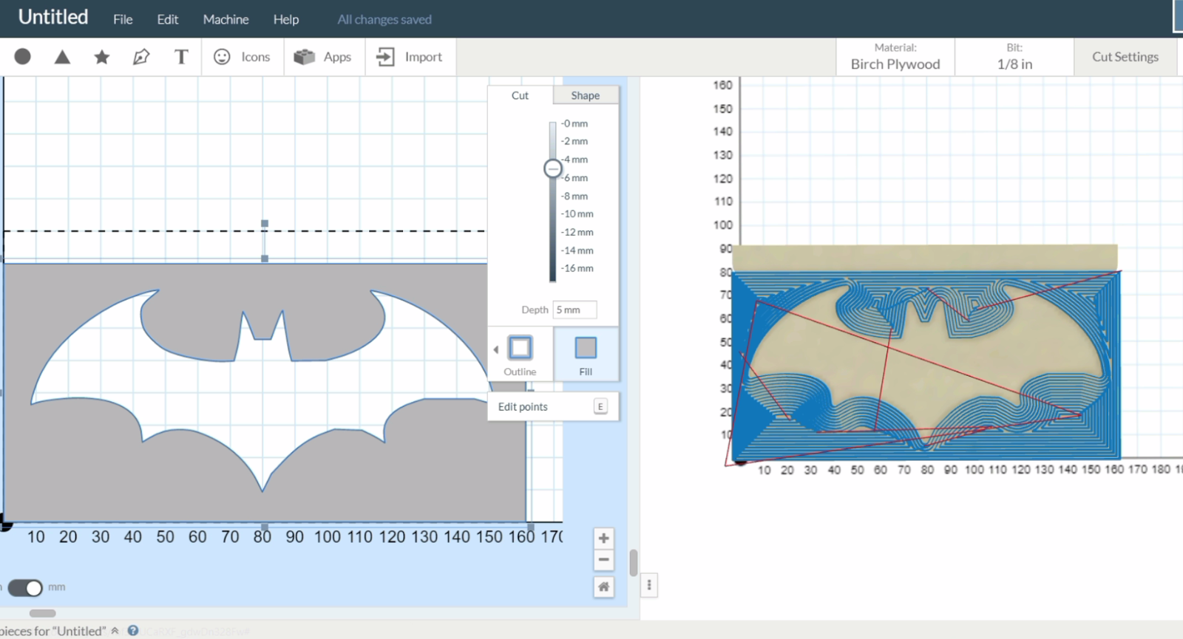This screenshot has width=1183, height=639.
Task: Select the circle shape tool
Action: [23, 57]
